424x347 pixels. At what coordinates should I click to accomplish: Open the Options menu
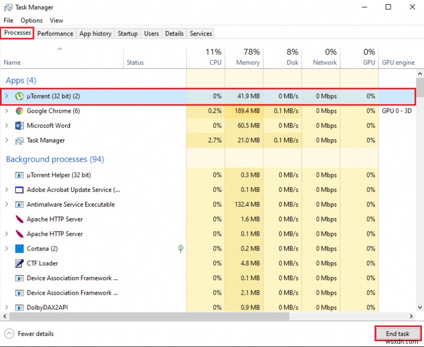(x=31, y=20)
